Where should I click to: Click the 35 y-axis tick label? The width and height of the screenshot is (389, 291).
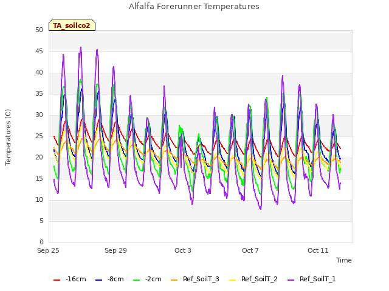click(39, 93)
